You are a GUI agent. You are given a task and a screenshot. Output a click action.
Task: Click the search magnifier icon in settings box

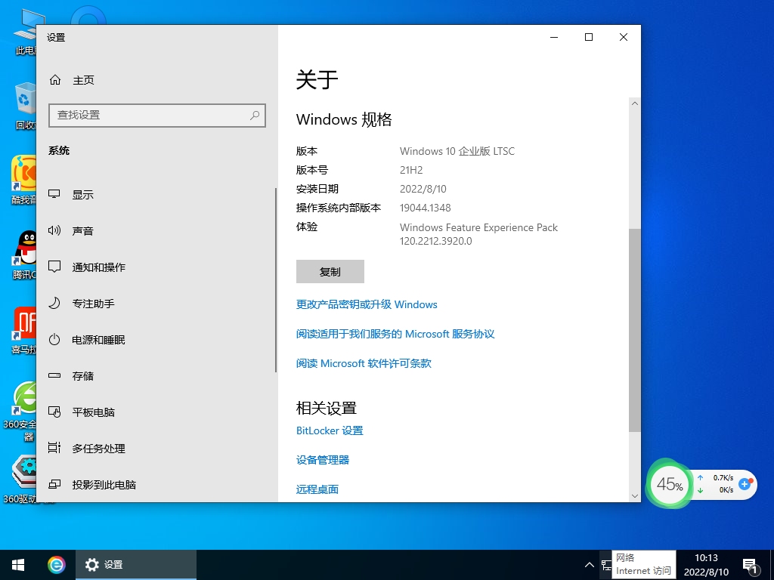pos(255,115)
